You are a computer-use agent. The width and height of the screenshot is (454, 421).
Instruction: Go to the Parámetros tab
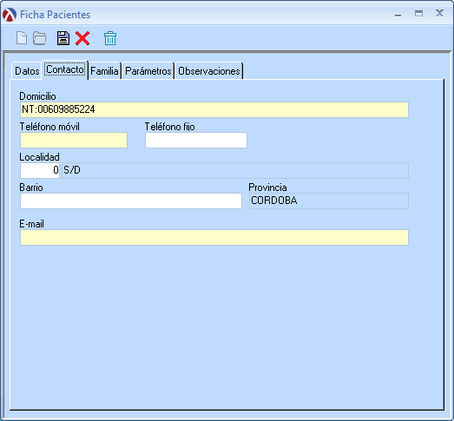point(148,71)
